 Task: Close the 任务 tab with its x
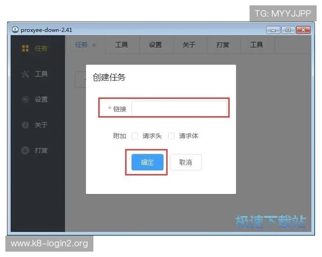coord(94,45)
